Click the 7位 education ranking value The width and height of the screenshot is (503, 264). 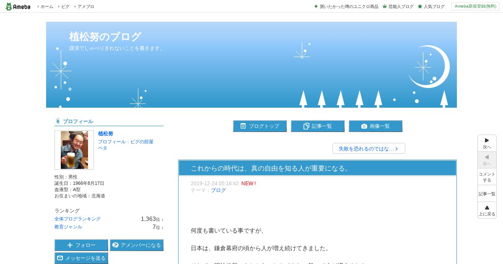158,227
